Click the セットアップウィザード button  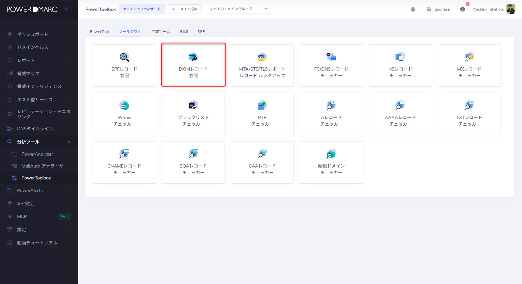tap(142, 9)
